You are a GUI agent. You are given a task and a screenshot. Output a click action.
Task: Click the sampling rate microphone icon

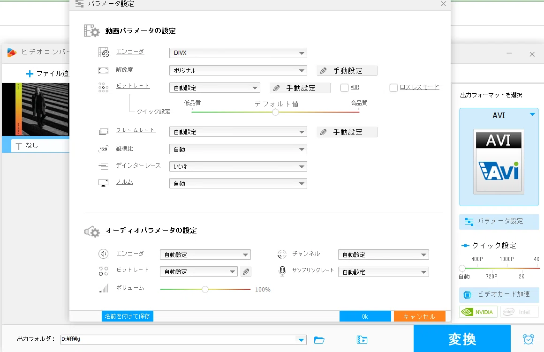282,271
